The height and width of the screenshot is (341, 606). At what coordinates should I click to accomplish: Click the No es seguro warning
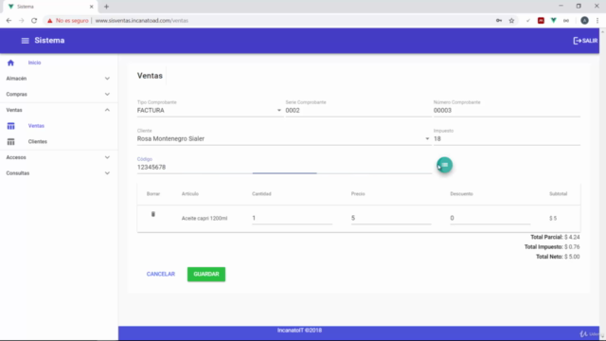pos(67,21)
